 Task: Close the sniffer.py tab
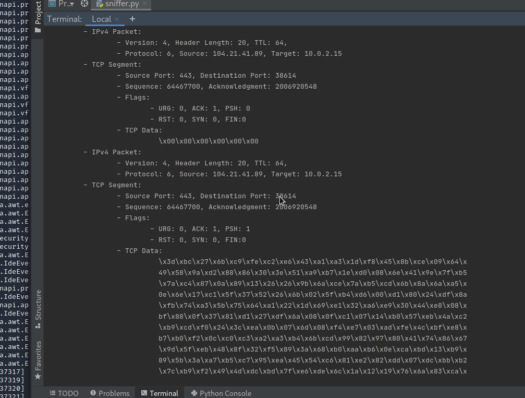[x=145, y=3]
